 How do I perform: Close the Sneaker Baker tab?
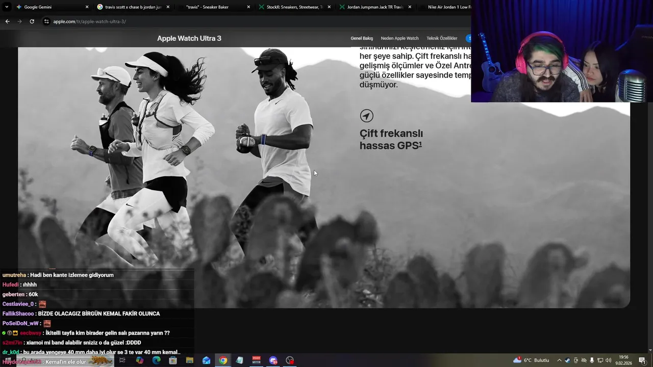tap(248, 7)
